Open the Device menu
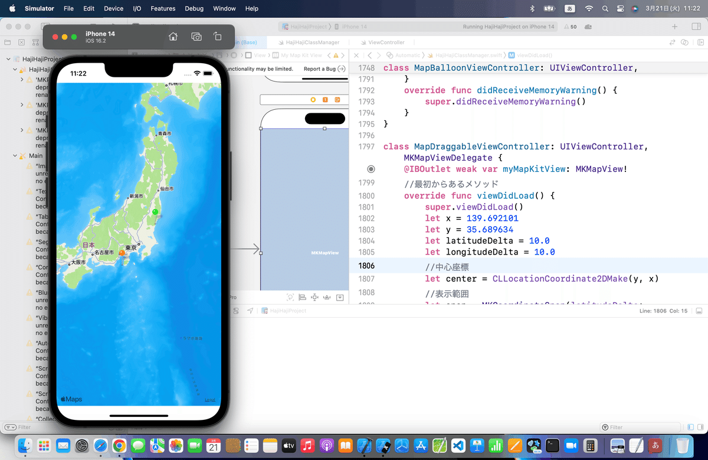Image resolution: width=708 pixels, height=460 pixels. coord(113,8)
